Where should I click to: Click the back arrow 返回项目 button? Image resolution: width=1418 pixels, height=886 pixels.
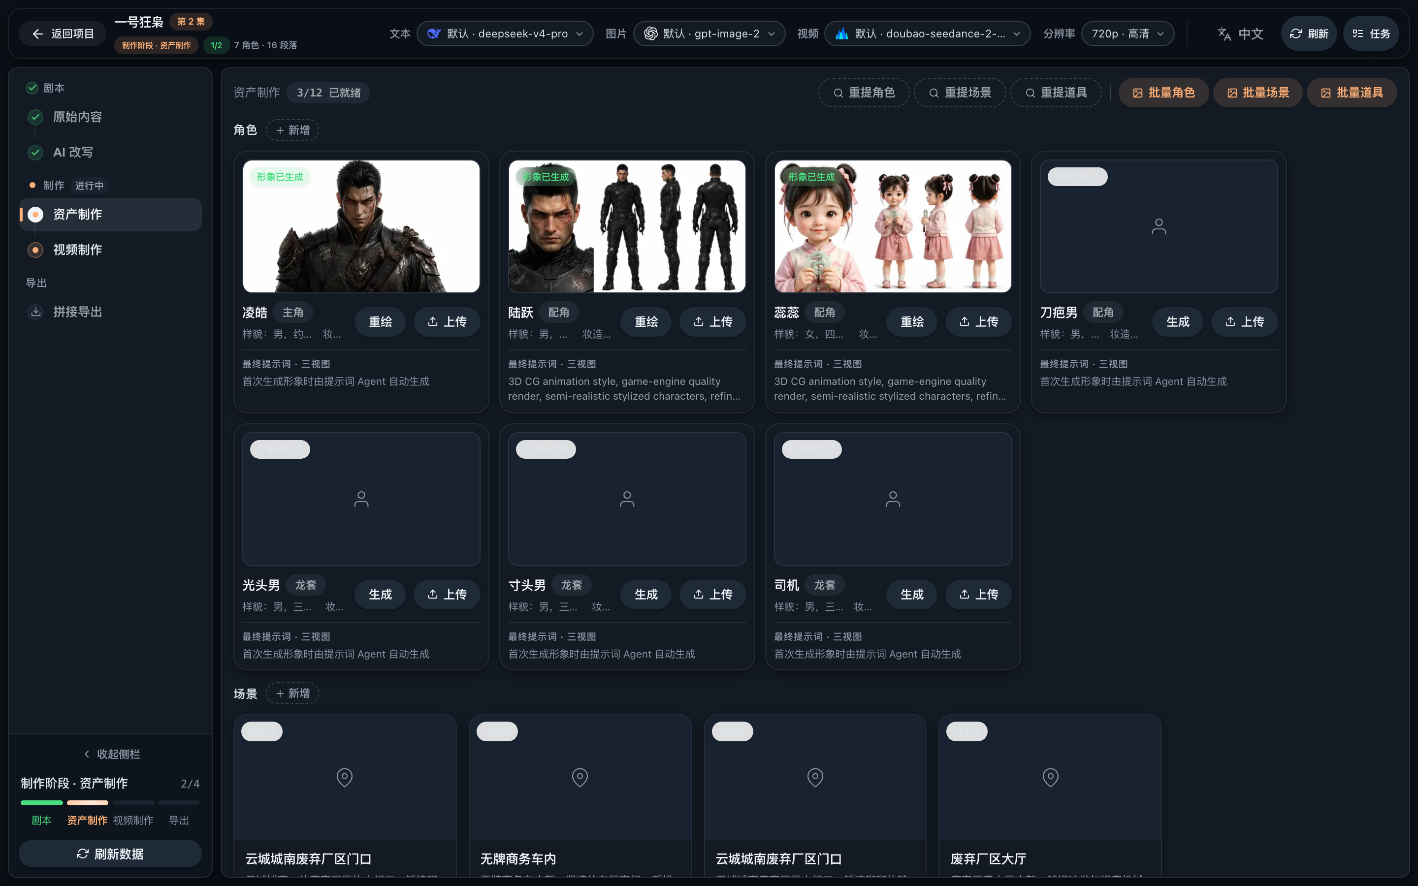[63, 33]
